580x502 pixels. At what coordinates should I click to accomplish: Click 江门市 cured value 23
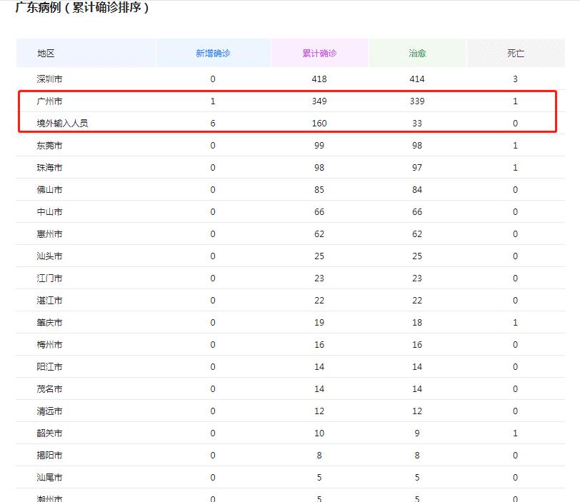click(x=417, y=278)
